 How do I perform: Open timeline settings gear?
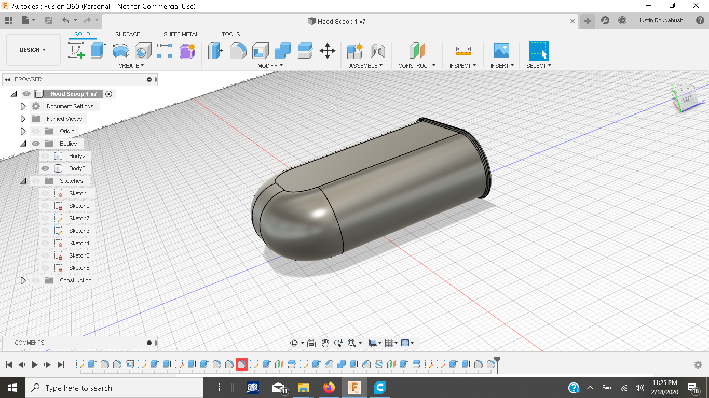coord(698,365)
